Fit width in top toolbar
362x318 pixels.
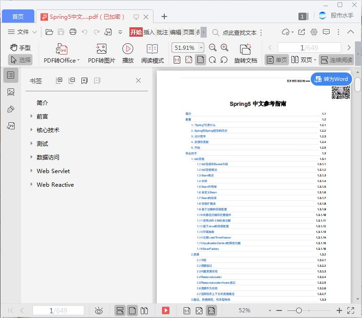[201, 60]
